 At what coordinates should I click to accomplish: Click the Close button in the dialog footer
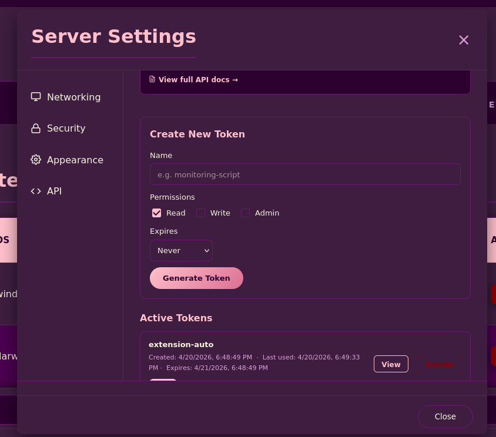[445, 416]
